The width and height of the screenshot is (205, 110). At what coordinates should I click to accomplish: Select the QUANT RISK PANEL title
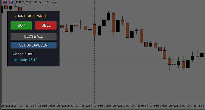(30, 16)
